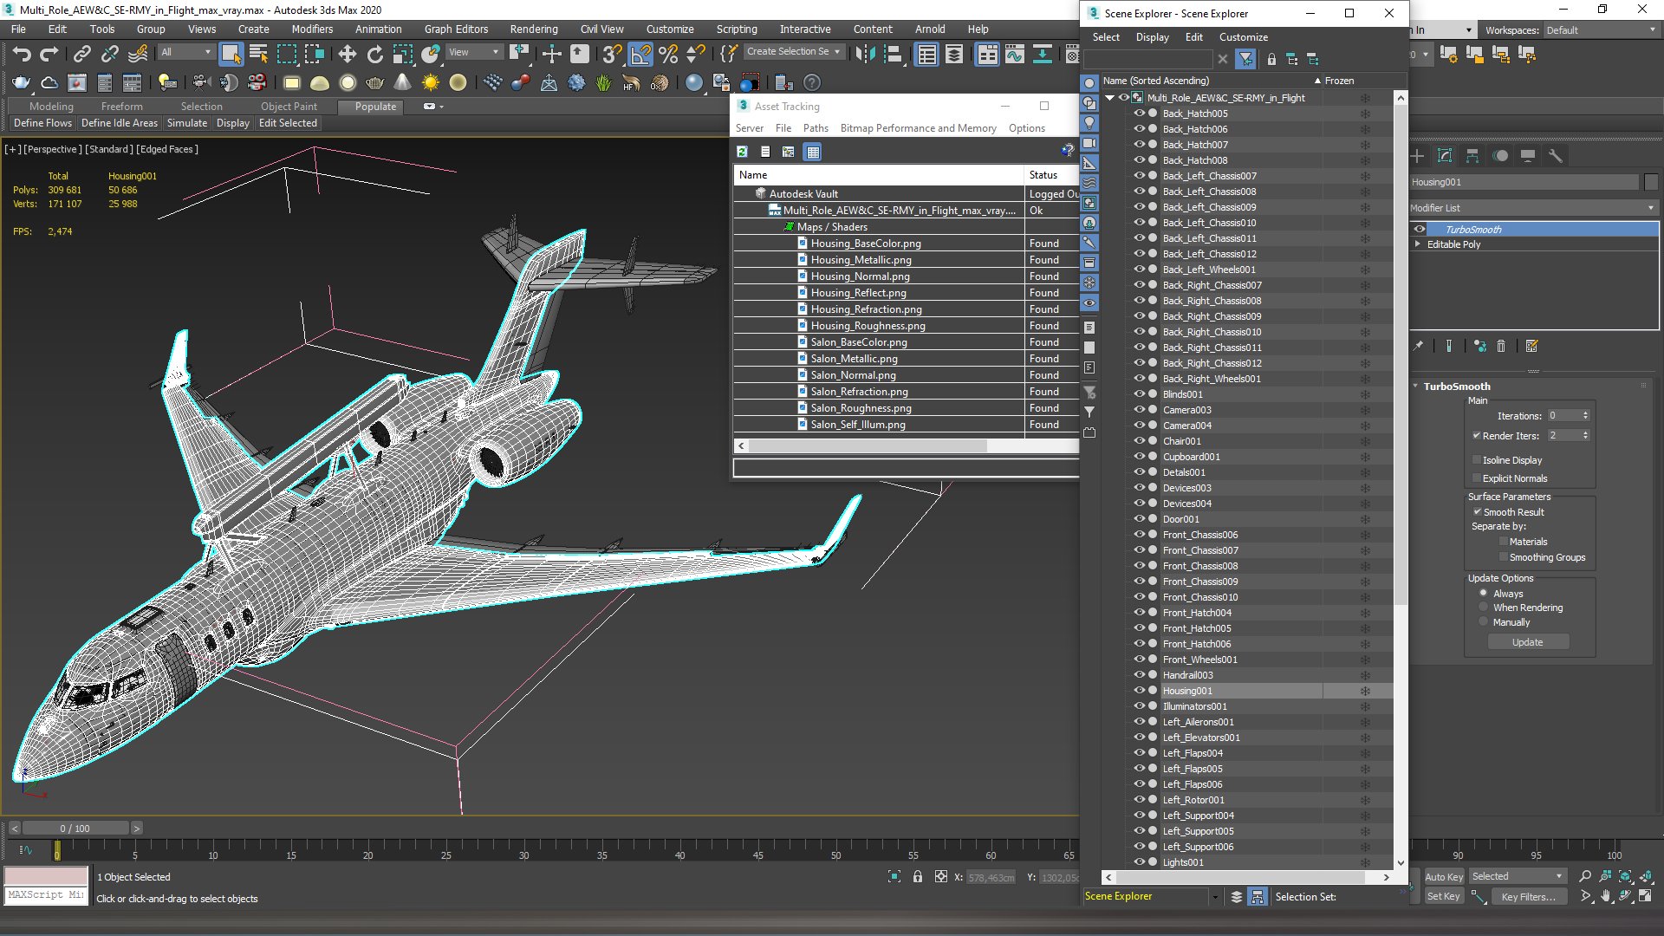The height and width of the screenshot is (936, 1664).
Task: Enable Explicit Normals checkbox
Action: pyautogui.click(x=1476, y=478)
